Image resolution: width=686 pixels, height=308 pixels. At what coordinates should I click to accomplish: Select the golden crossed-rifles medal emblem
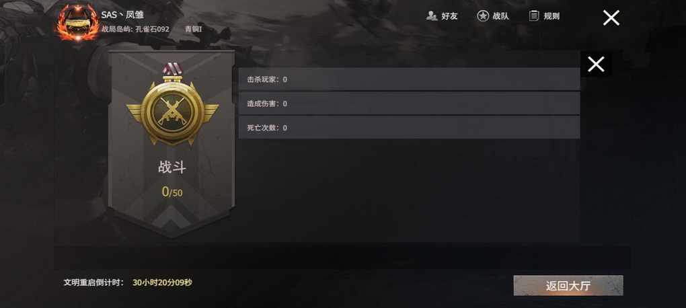pyautogui.click(x=172, y=112)
